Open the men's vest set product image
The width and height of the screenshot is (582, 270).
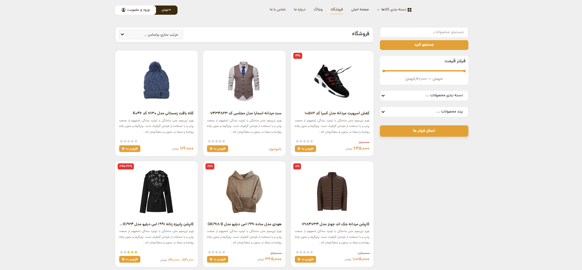244,81
